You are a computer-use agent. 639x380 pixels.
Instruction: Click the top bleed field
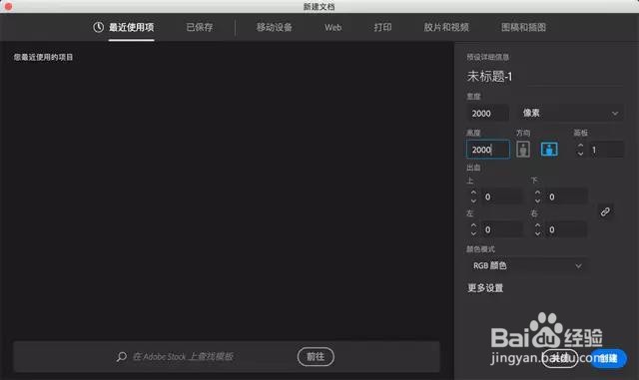click(502, 196)
